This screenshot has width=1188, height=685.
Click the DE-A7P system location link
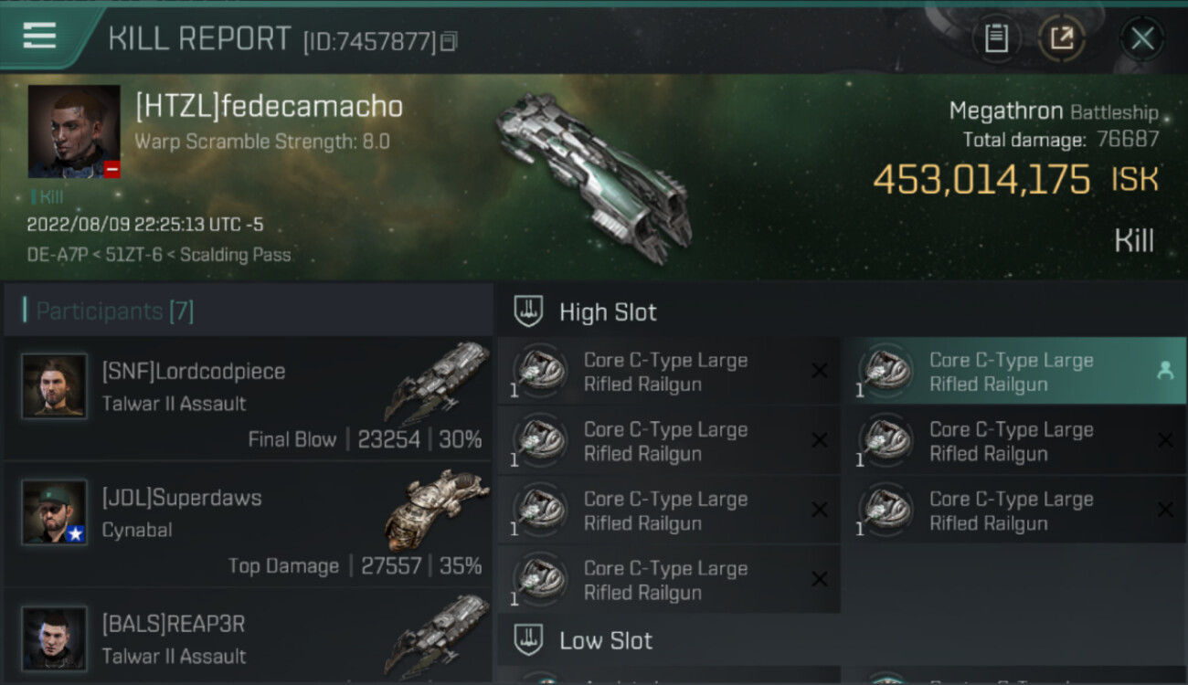(x=57, y=255)
